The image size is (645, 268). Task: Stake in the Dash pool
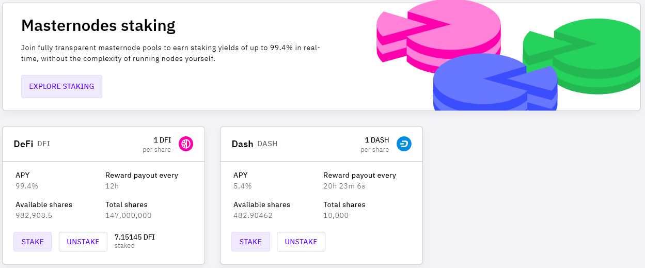[x=250, y=242]
